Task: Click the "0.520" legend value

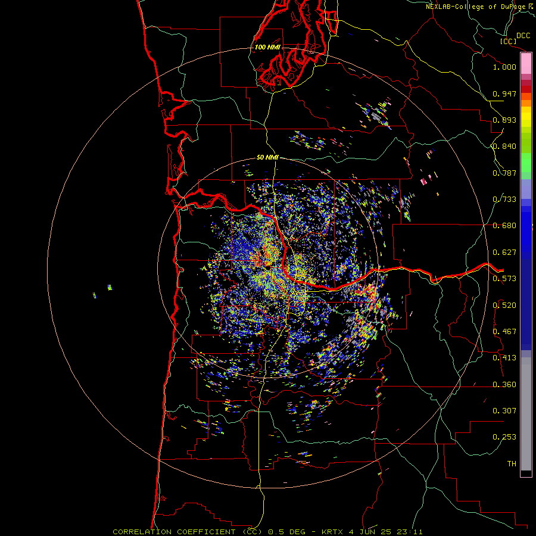Action: (504, 306)
